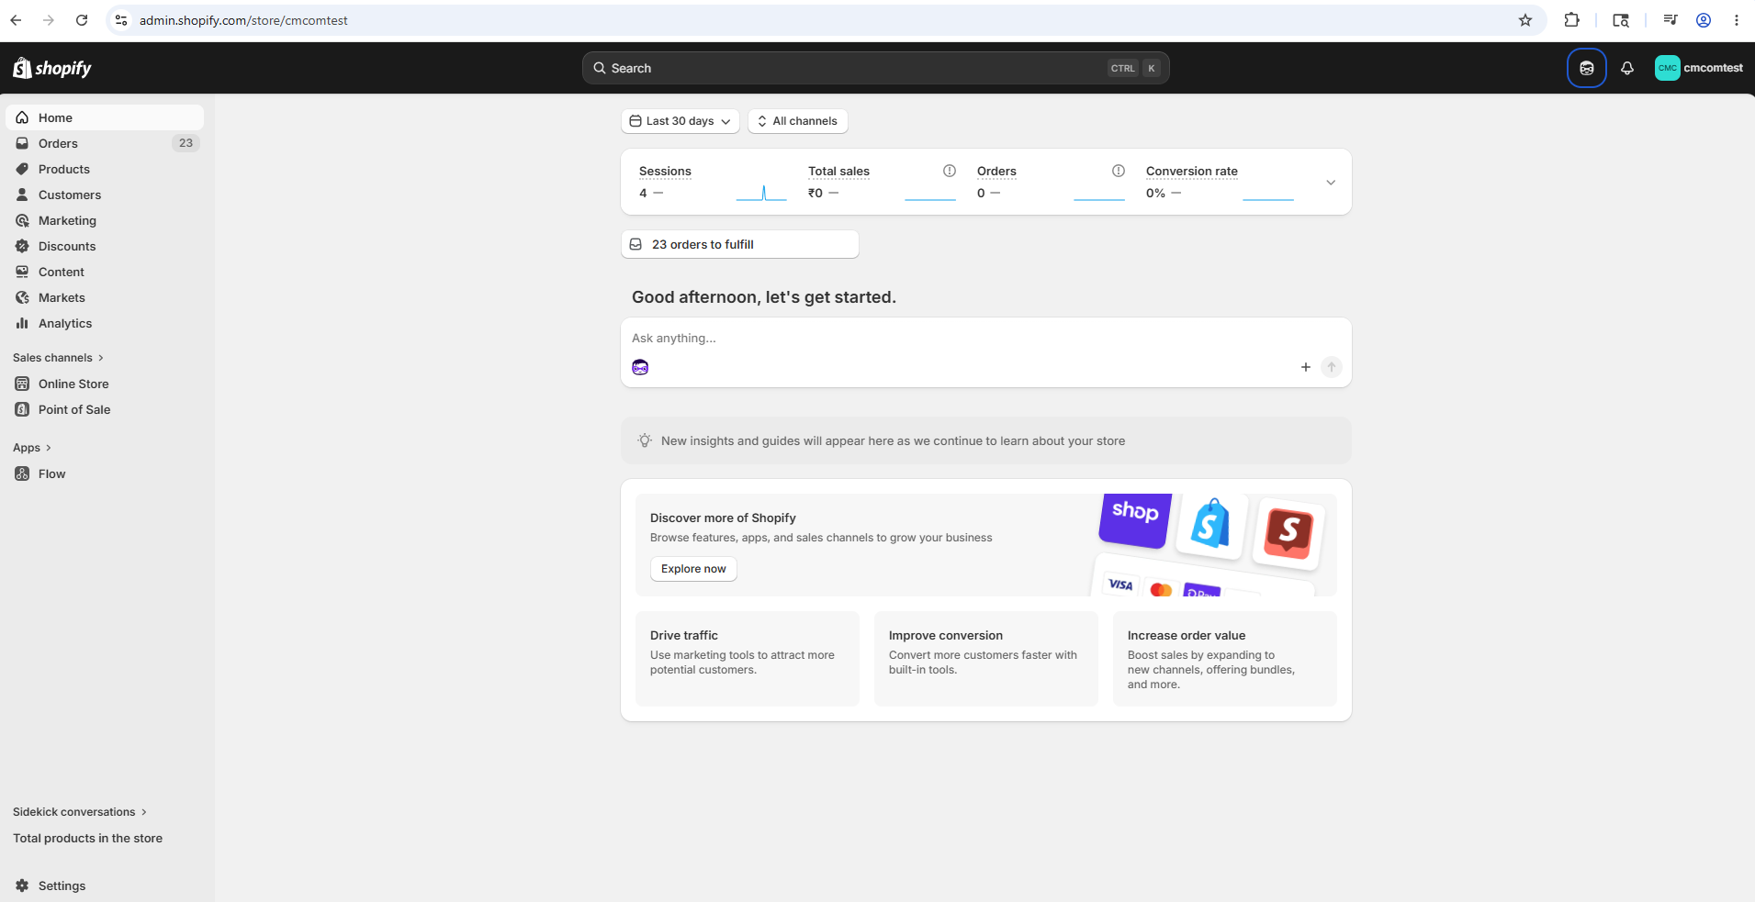1755x902 pixels.
Task: Open the All channels filter
Action: 797,121
